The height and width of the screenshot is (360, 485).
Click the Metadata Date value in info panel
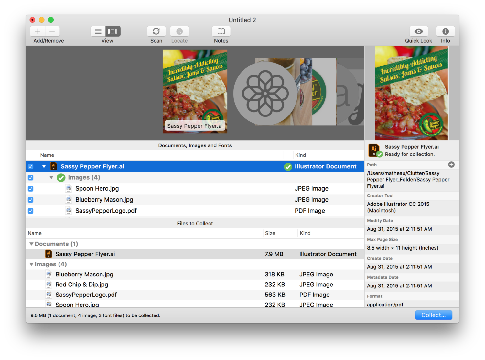tap(399, 286)
